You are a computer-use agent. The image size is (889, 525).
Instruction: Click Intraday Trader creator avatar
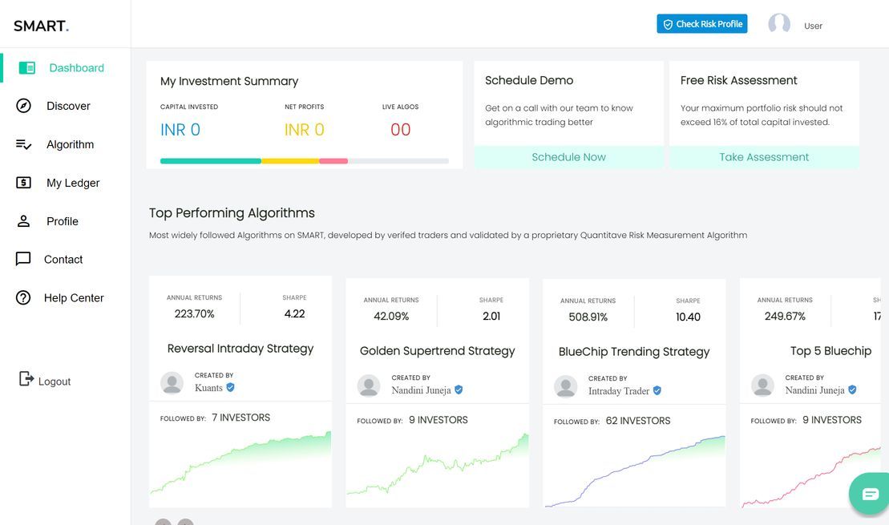click(565, 386)
